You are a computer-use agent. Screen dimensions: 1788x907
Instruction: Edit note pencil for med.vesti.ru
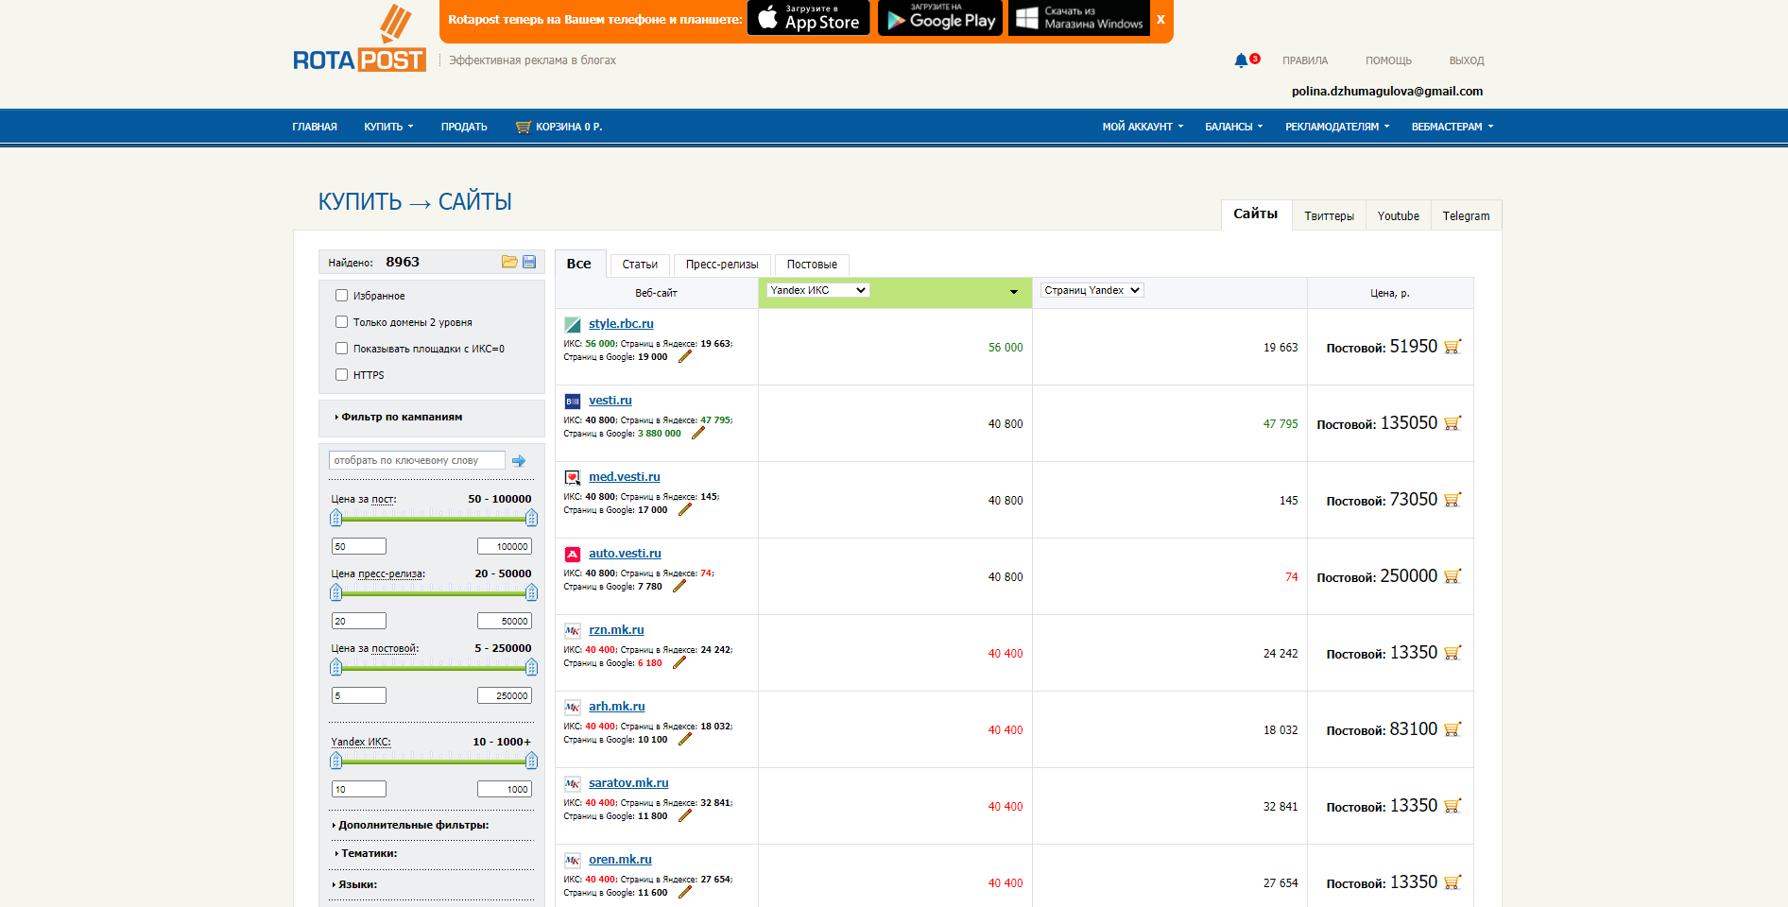[685, 509]
